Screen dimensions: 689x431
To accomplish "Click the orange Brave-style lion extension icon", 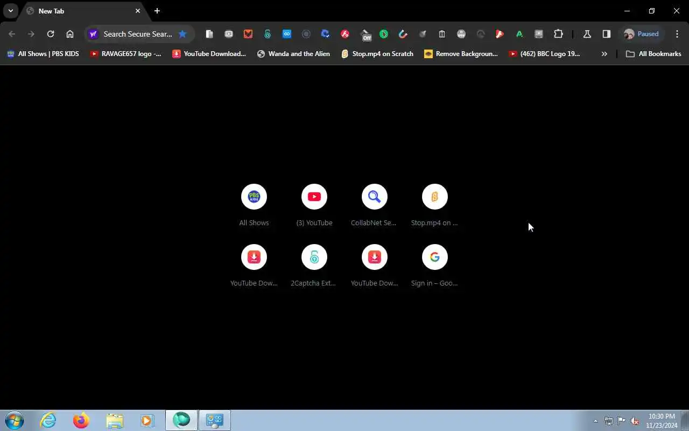I will point(248,34).
